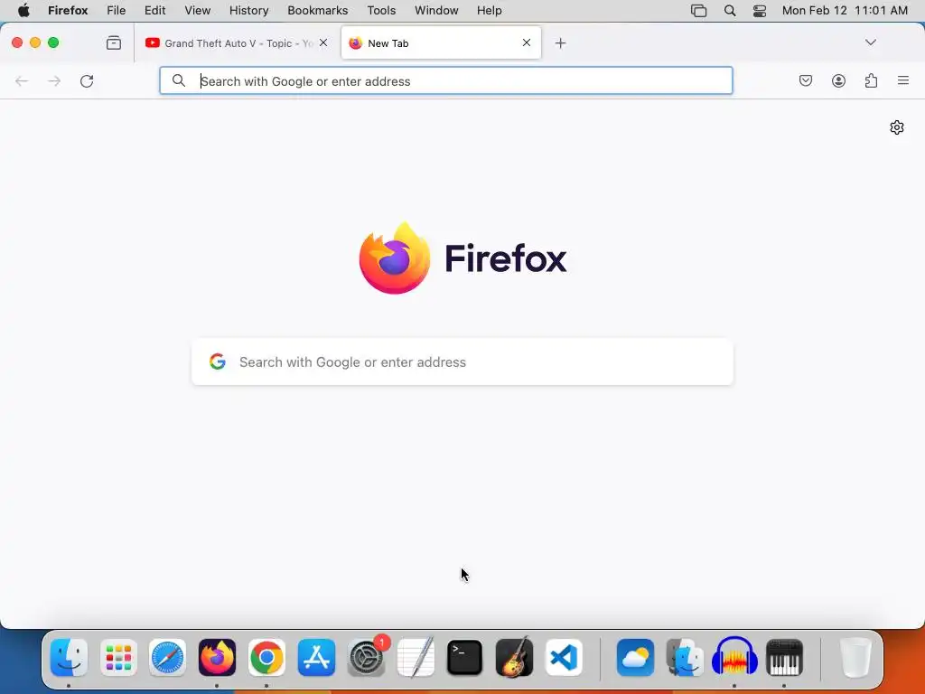
Task: Open Migration Assistant from the Dock
Action: coord(685,658)
